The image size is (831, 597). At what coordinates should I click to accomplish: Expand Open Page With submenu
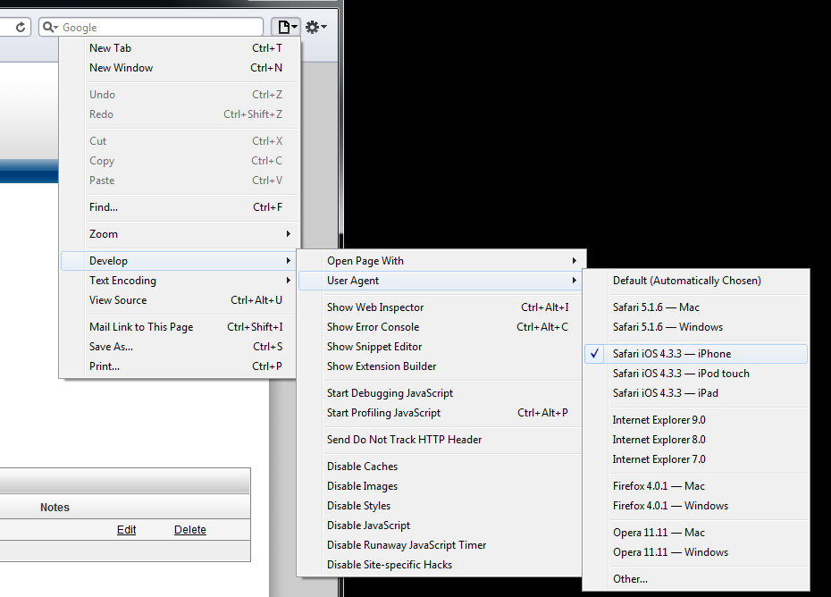point(441,261)
